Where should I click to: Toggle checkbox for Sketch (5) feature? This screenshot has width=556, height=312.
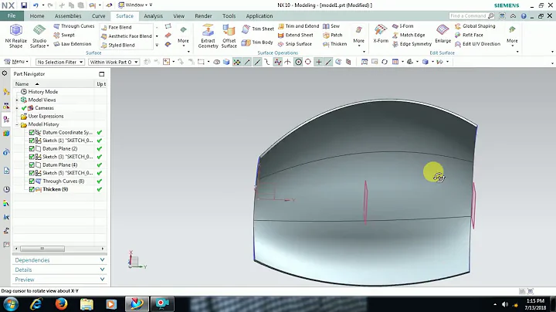32,173
